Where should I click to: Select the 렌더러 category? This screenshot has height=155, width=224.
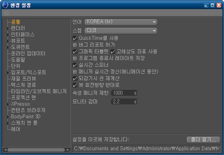(18, 28)
